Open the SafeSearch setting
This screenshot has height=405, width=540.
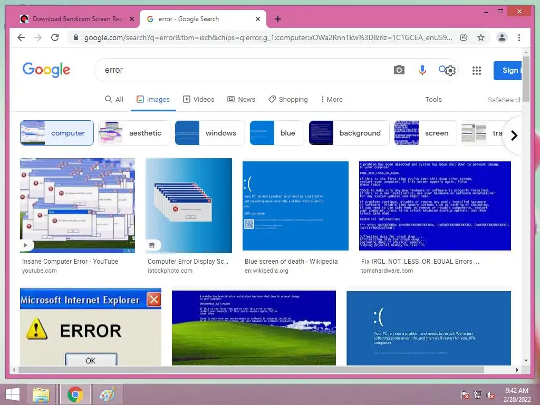(x=505, y=100)
